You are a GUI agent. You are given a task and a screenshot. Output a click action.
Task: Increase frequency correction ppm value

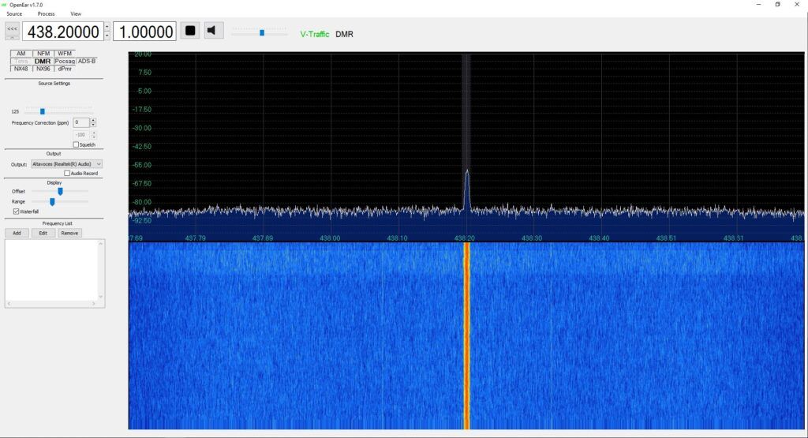point(93,121)
